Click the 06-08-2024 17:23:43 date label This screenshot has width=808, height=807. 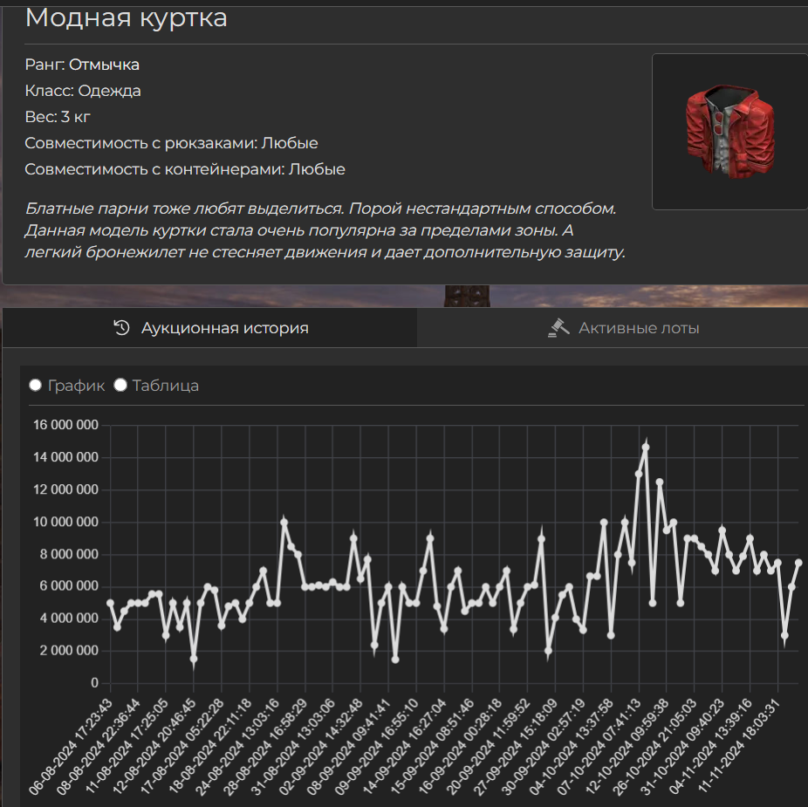tap(70, 746)
